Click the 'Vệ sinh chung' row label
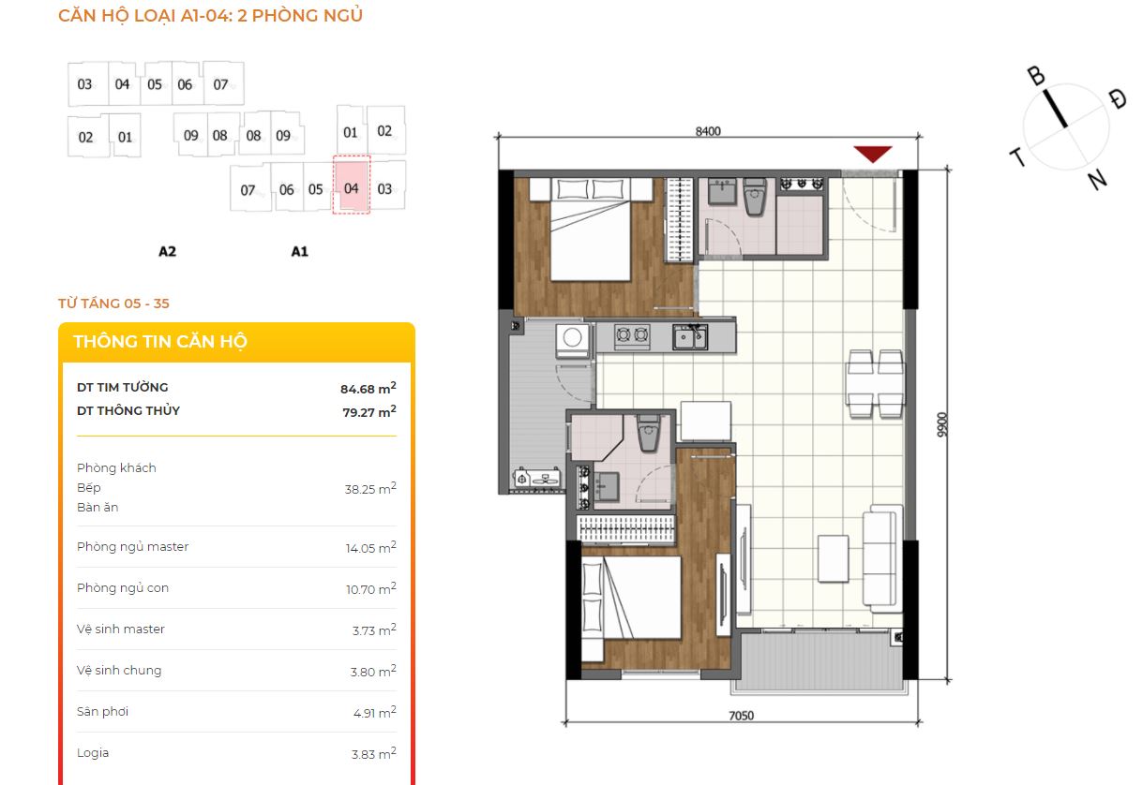Image resolution: width=1143 pixels, height=785 pixels. click(x=119, y=671)
